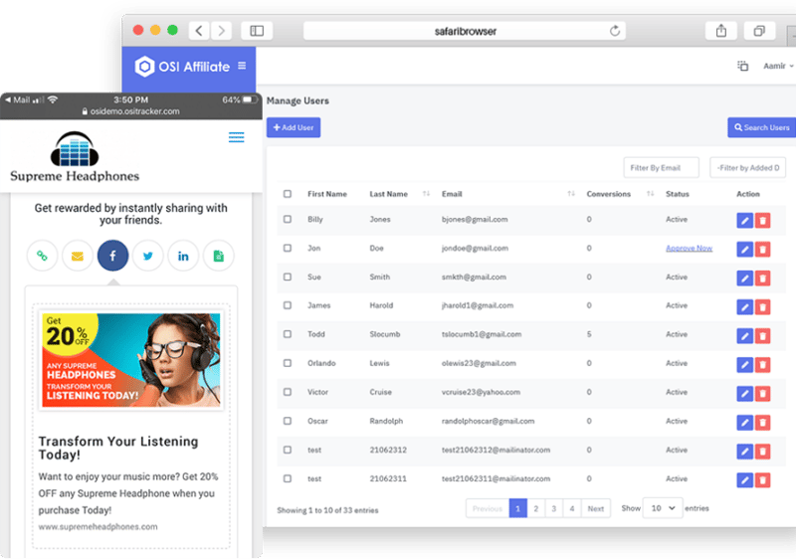Edit user Billy Jones
Screen dimensions: 796x559
(x=744, y=221)
